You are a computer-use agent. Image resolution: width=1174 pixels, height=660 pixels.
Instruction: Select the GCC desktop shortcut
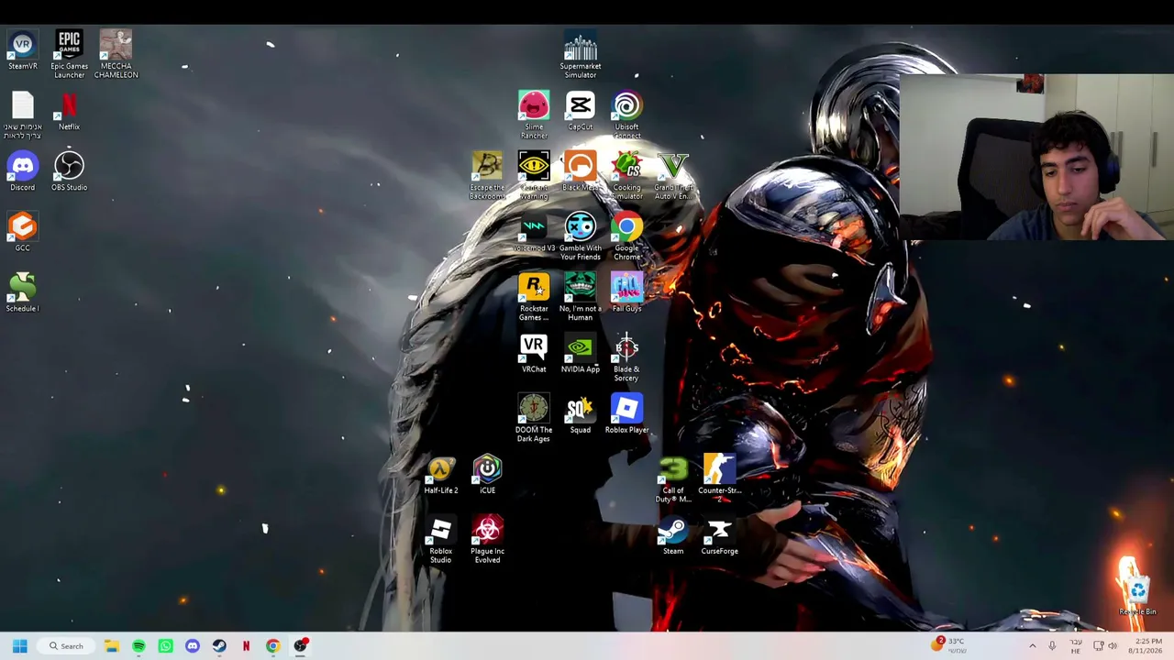(x=22, y=232)
